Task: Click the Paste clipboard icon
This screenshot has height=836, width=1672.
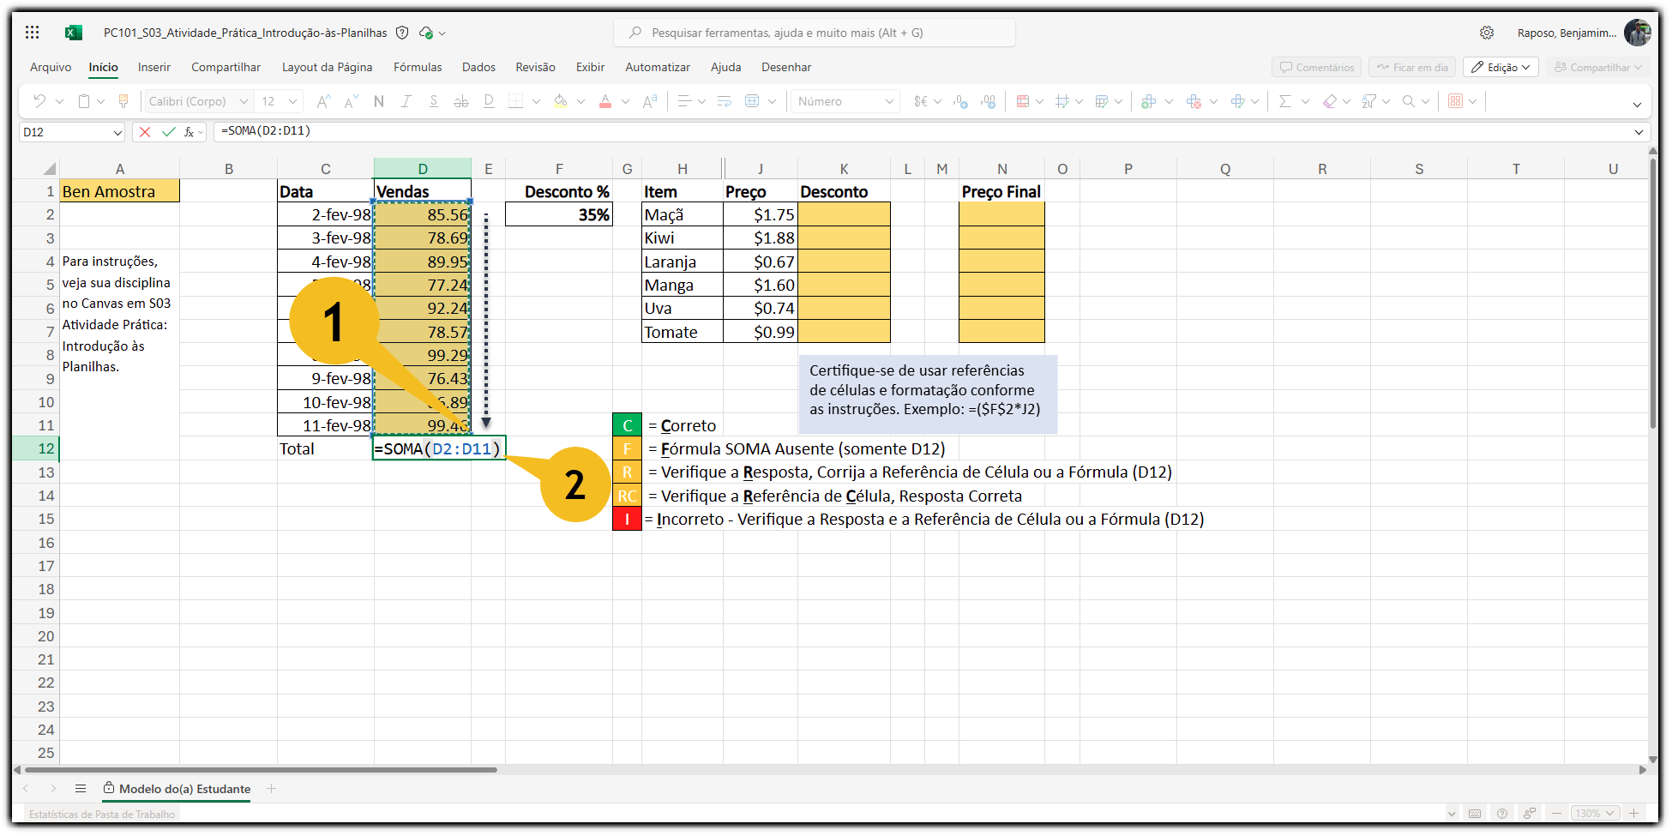Action: (84, 101)
